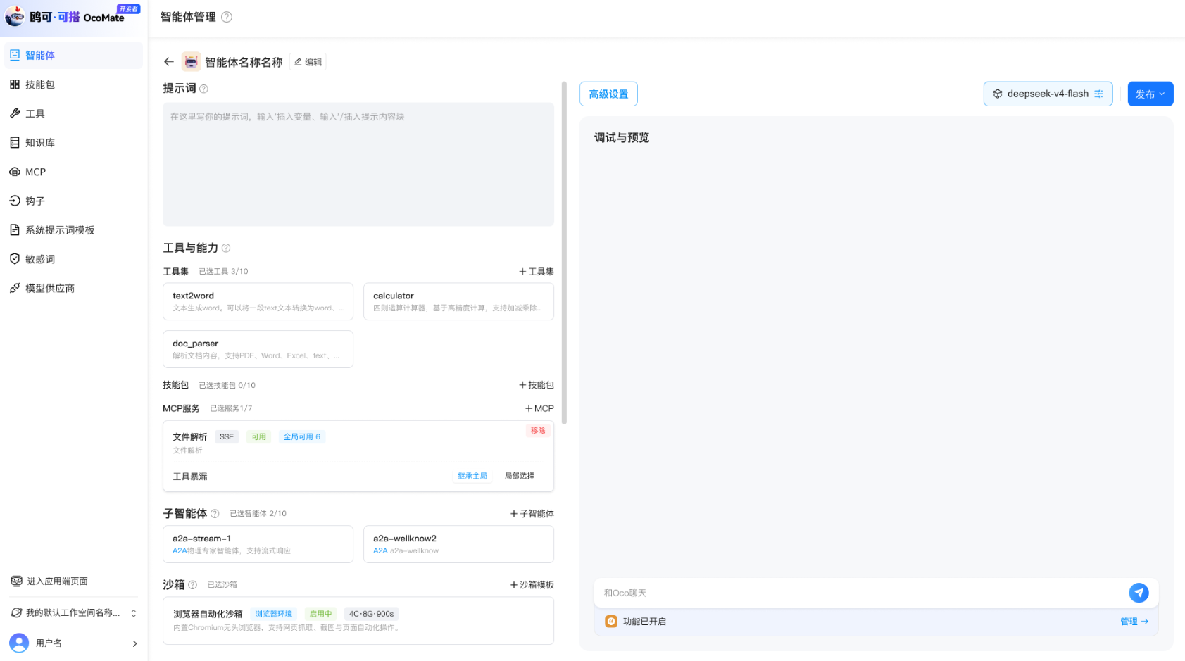Open the 系统提示词模板 sidebar item

click(73, 230)
